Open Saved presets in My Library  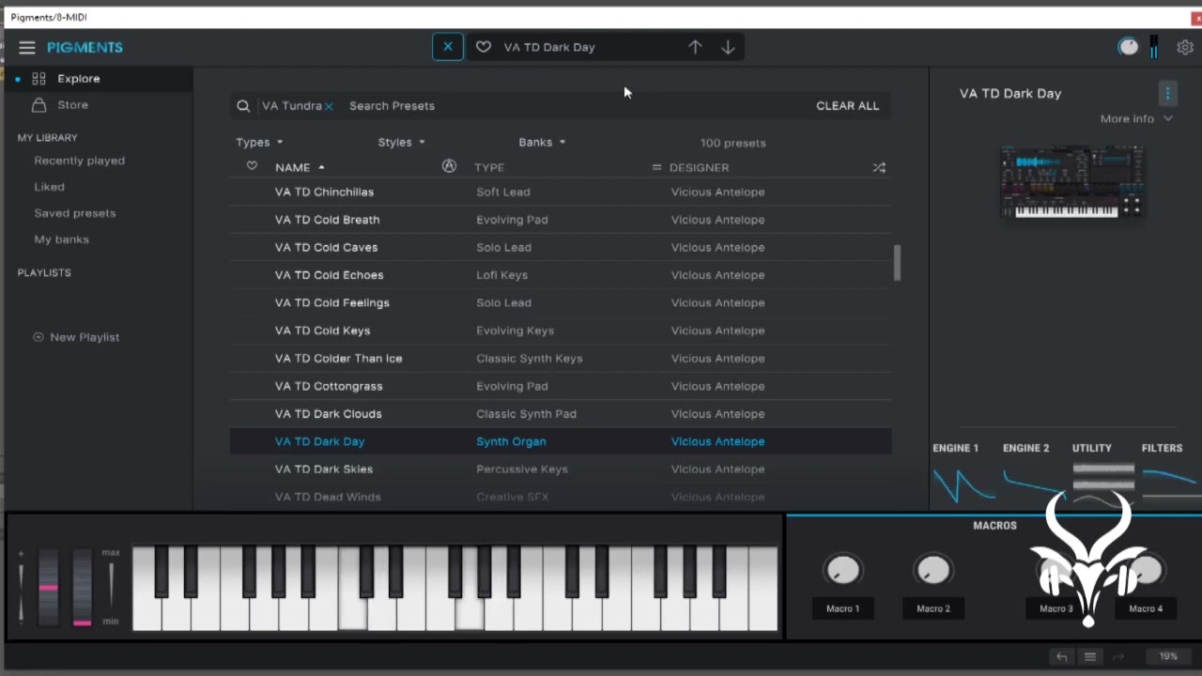(x=75, y=213)
